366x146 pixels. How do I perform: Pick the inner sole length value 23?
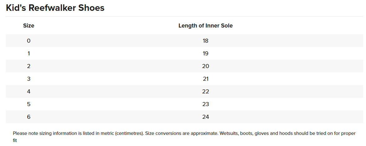coord(205,104)
